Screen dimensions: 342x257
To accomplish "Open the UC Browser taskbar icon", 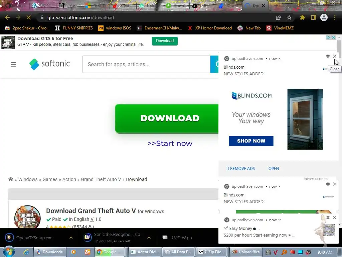I will 88,252.
